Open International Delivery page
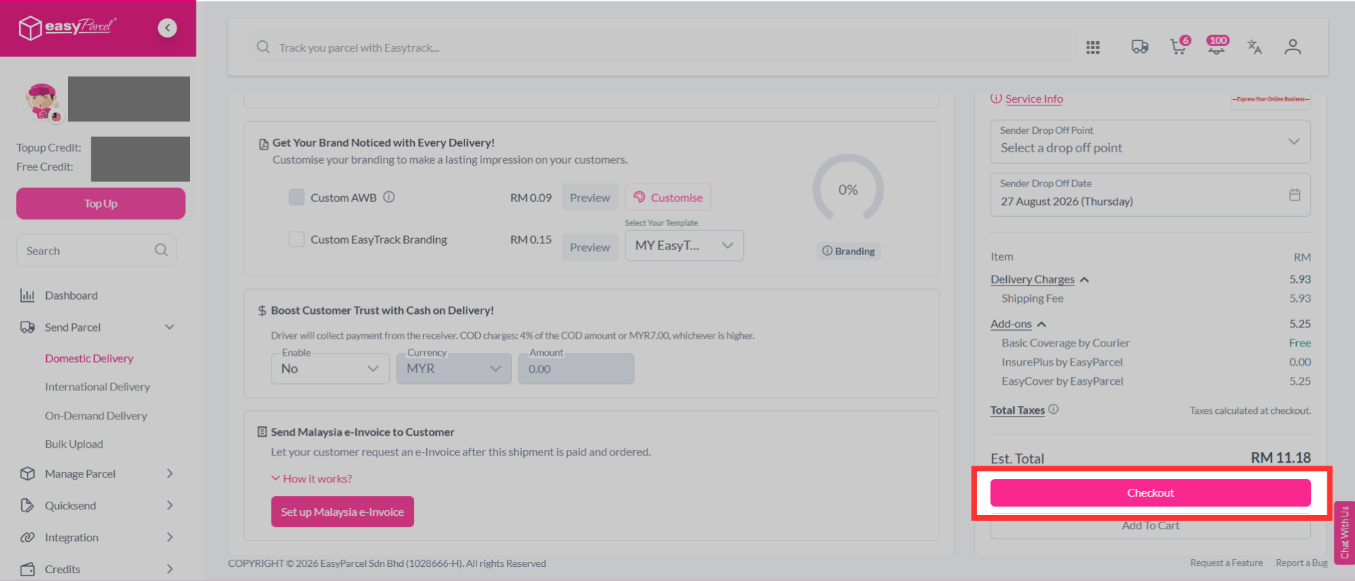This screenshot has width=1355, height=581. [98, 387]
